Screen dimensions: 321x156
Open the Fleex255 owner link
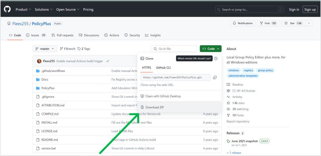coord(20,24)
